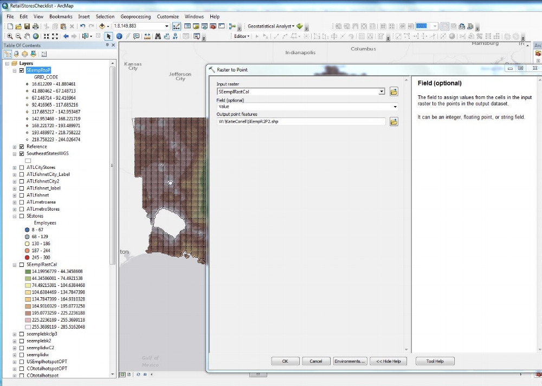Open the Insert menu
The height and width of the screenshot is (386, 542).
tap(83, 17)
